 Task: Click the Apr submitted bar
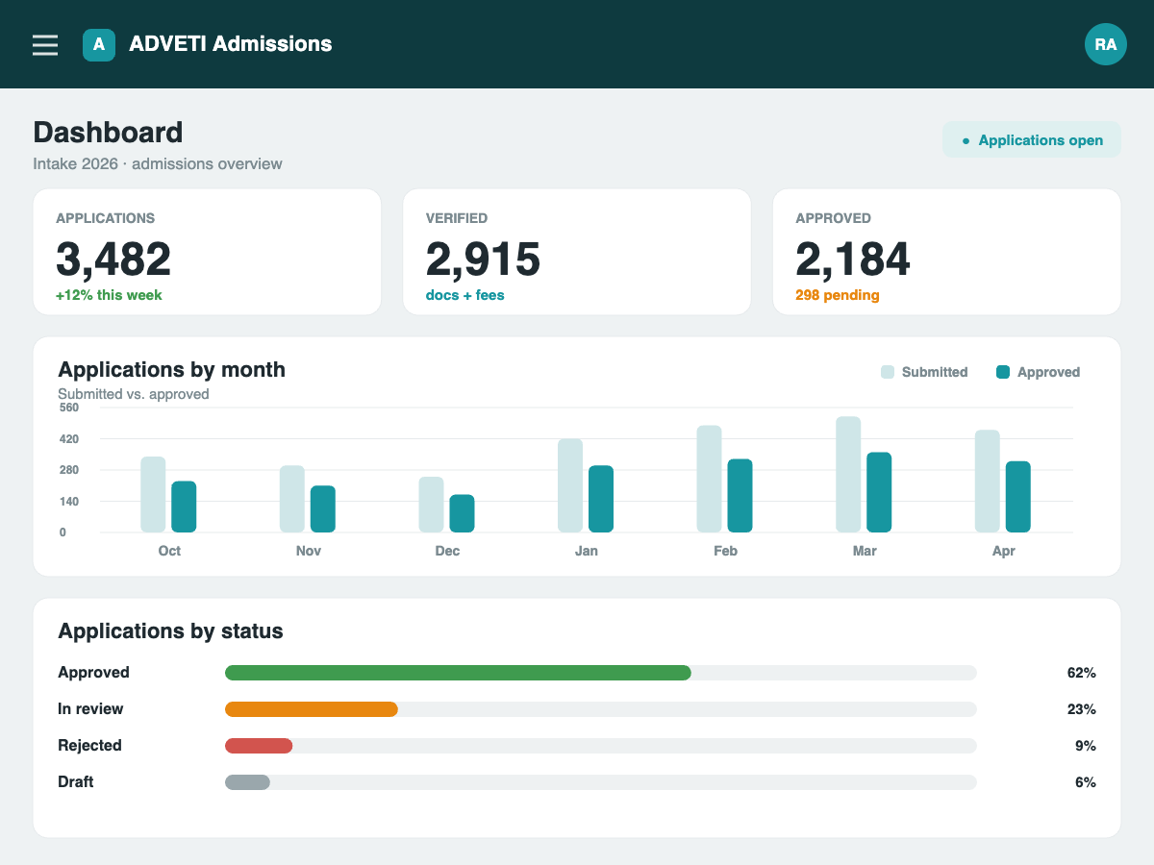pos(988,481)
